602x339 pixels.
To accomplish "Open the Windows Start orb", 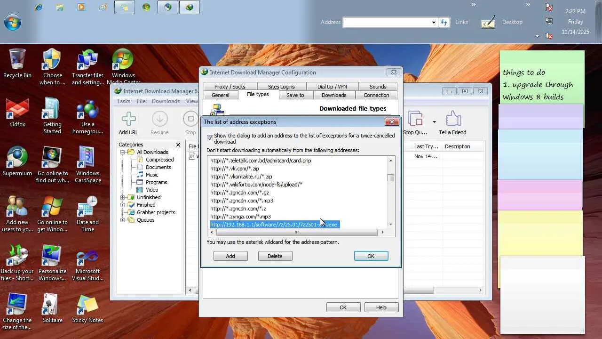I will (x=13, y=22).
